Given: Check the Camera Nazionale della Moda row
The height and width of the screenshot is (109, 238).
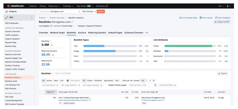Looking at the screenshot, I should [x=41, y=98].
